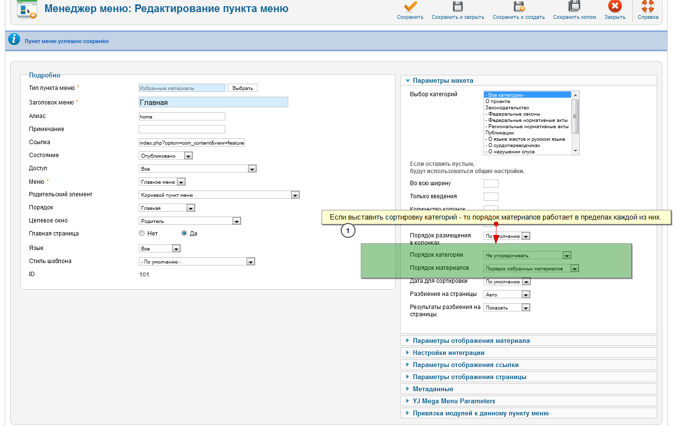Image resolution: width=676 pixels, height=426 pixels.
Task: Click the Менеджер меню header icon
Action: coord(27,9)
